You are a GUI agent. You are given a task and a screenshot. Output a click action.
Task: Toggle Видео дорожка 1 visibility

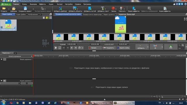pyautogui.click(x=5, y=59)
